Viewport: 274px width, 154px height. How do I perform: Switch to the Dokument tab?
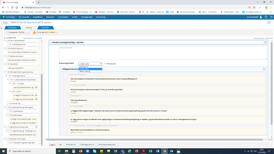tap(12, 28)
